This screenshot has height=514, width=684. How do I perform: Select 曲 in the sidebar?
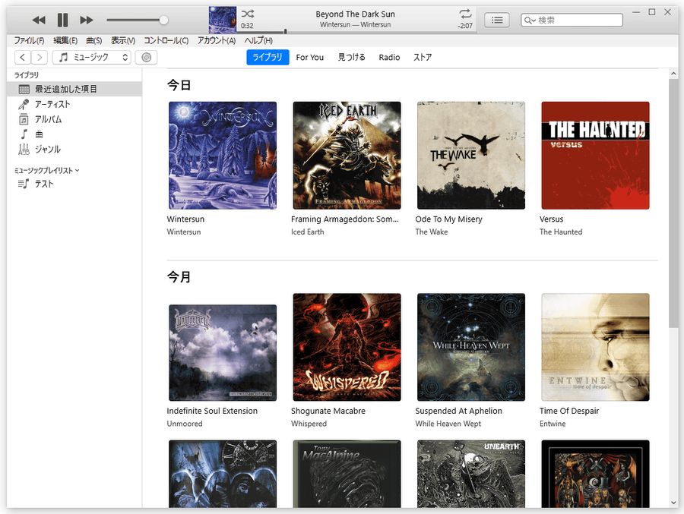click(74, 134)
